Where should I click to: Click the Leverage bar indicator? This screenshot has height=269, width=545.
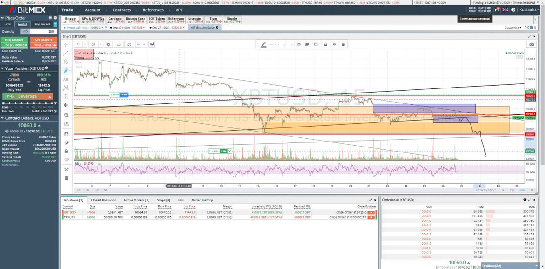27,96
